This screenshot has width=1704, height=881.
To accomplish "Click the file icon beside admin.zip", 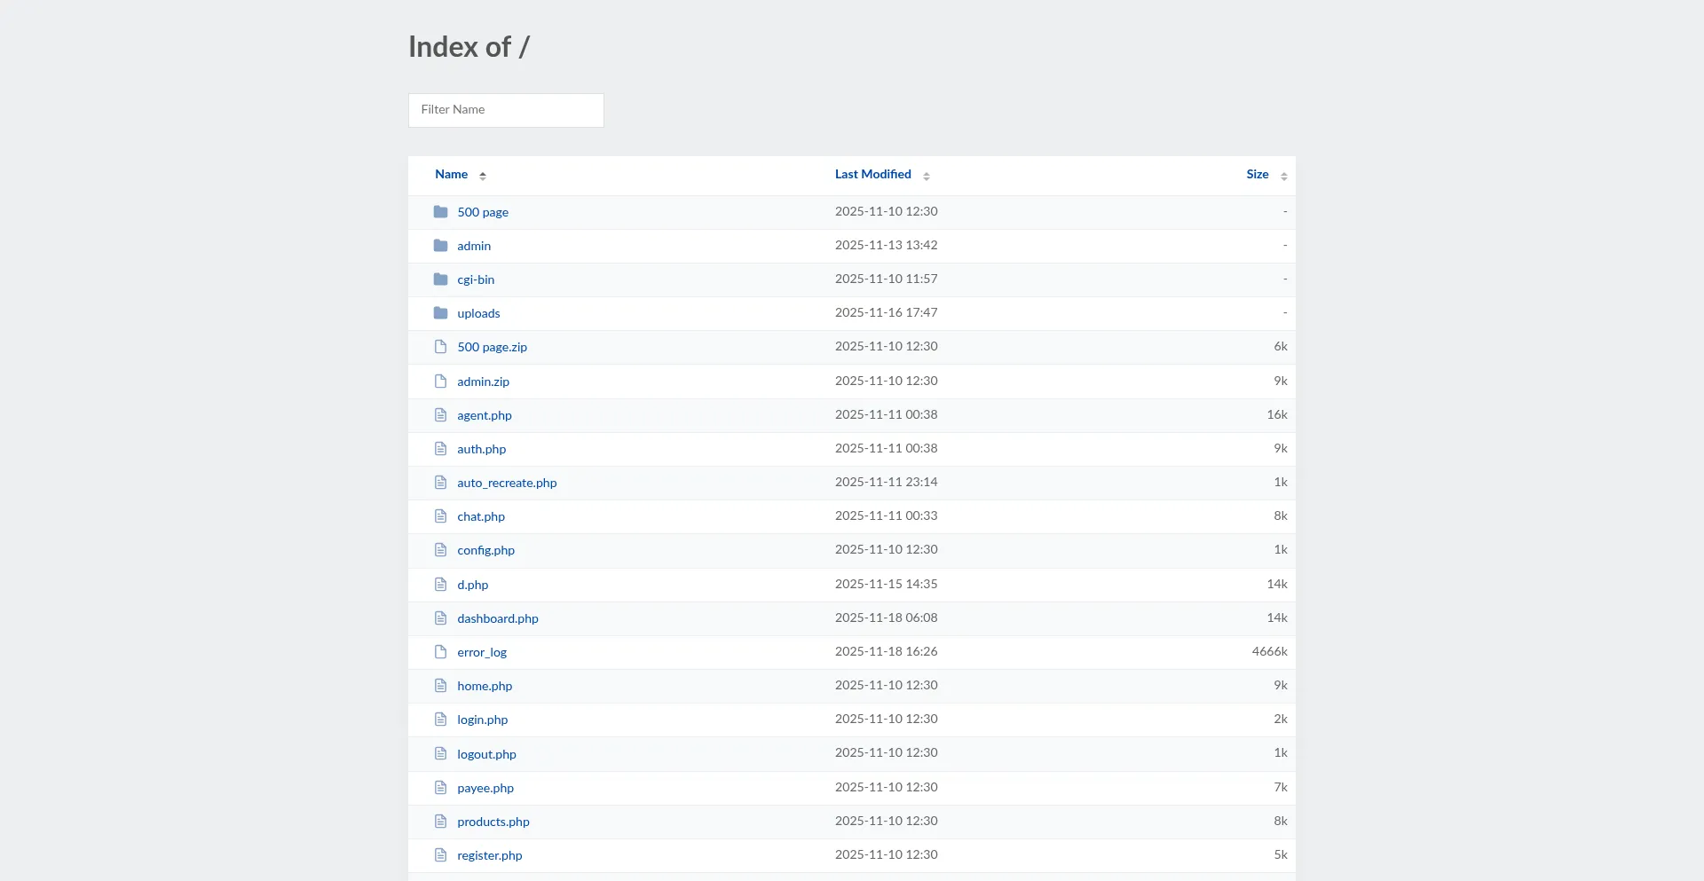I will (440, 382).
